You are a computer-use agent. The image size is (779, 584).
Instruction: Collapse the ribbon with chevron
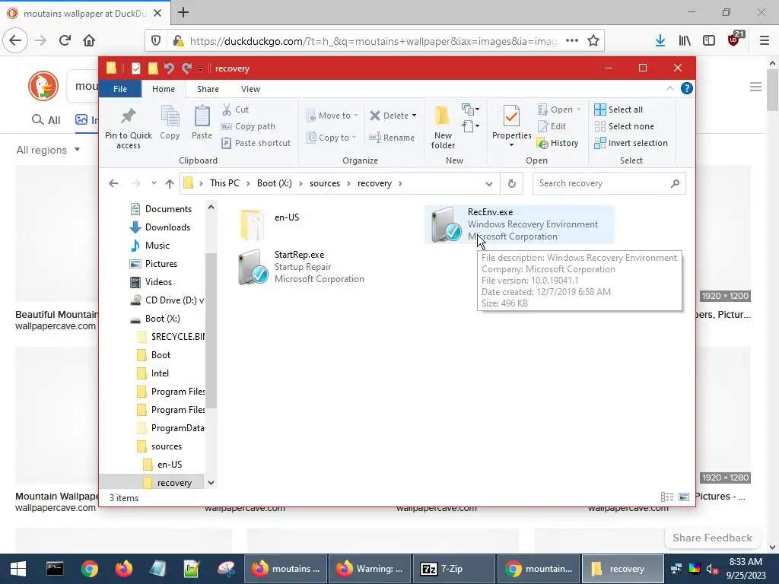tap(669, 88)
